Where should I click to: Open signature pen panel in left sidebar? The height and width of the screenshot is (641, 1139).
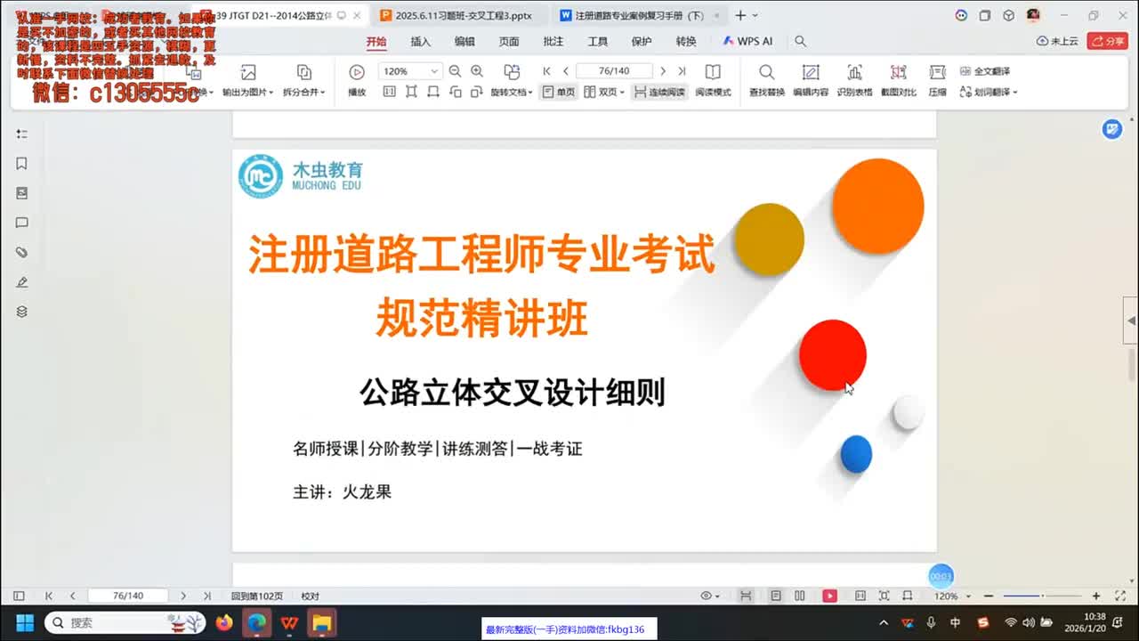tap(22, 282)
